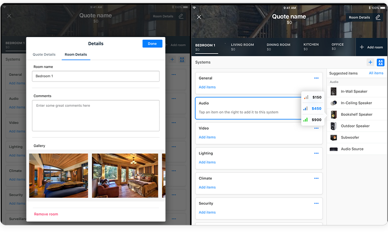Click Outdoor Speaker label
Viewport: 388px width, 235px height.
[355, 126]
